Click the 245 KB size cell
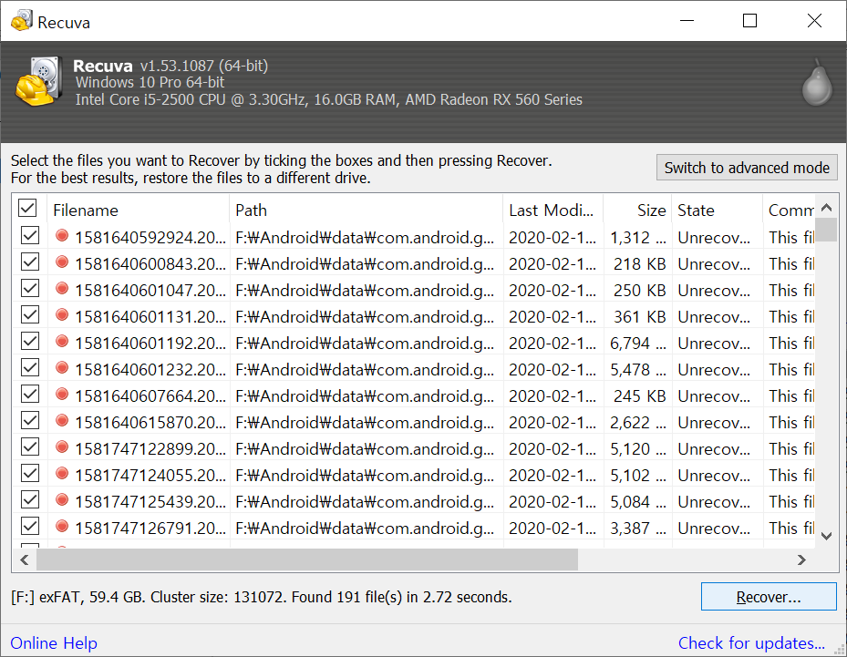 pyautogui.click(x=639, y=396)
